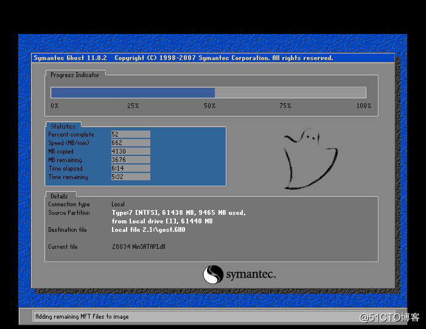Click the current file 28034 WinSATAPI.dll
This screenshot has width=426, height=329.
(139, 247)
